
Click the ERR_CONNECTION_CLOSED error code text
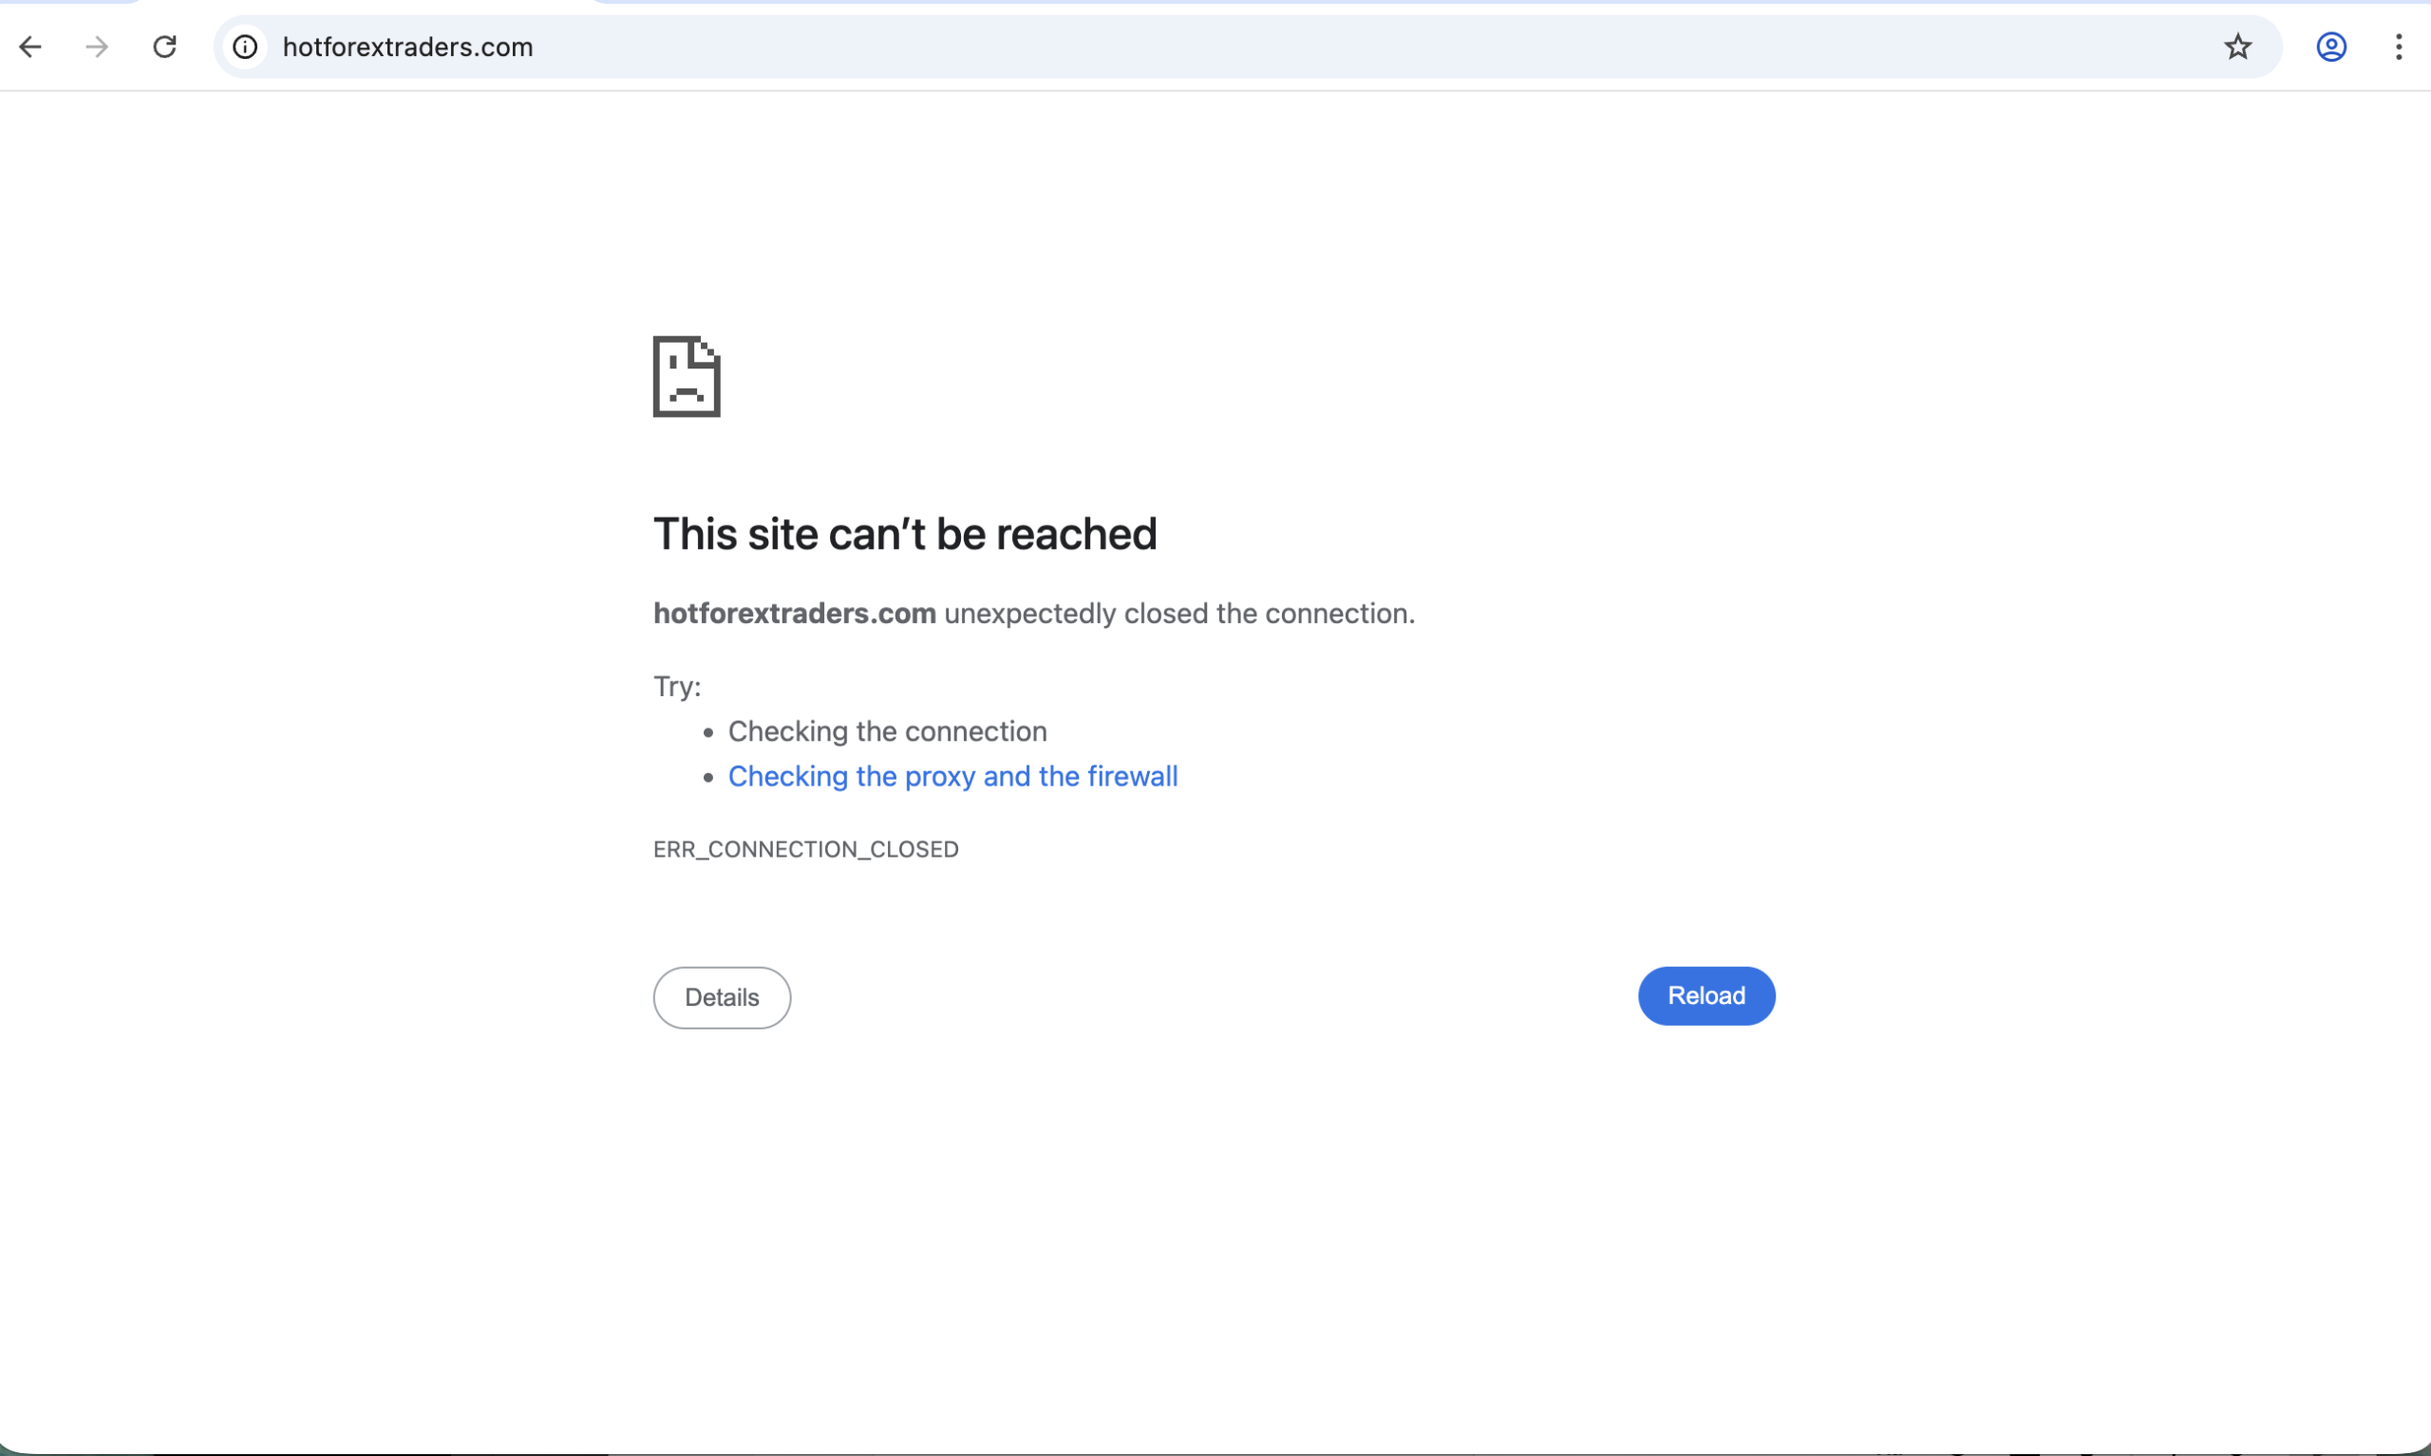pos(805,849)
